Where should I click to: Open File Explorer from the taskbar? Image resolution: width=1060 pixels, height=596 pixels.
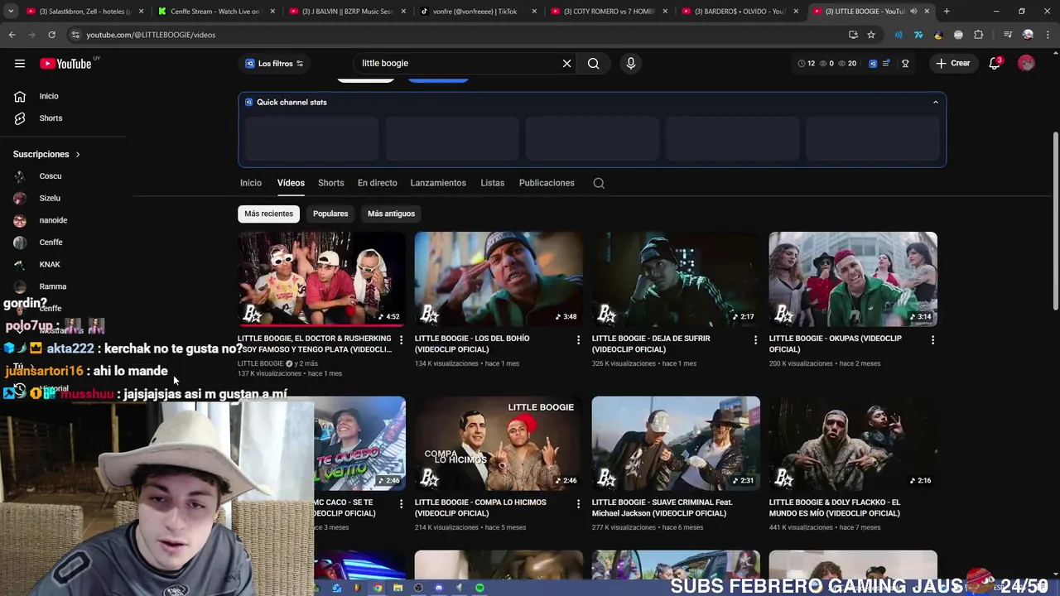pyautogui.click(x=398, y=588)
